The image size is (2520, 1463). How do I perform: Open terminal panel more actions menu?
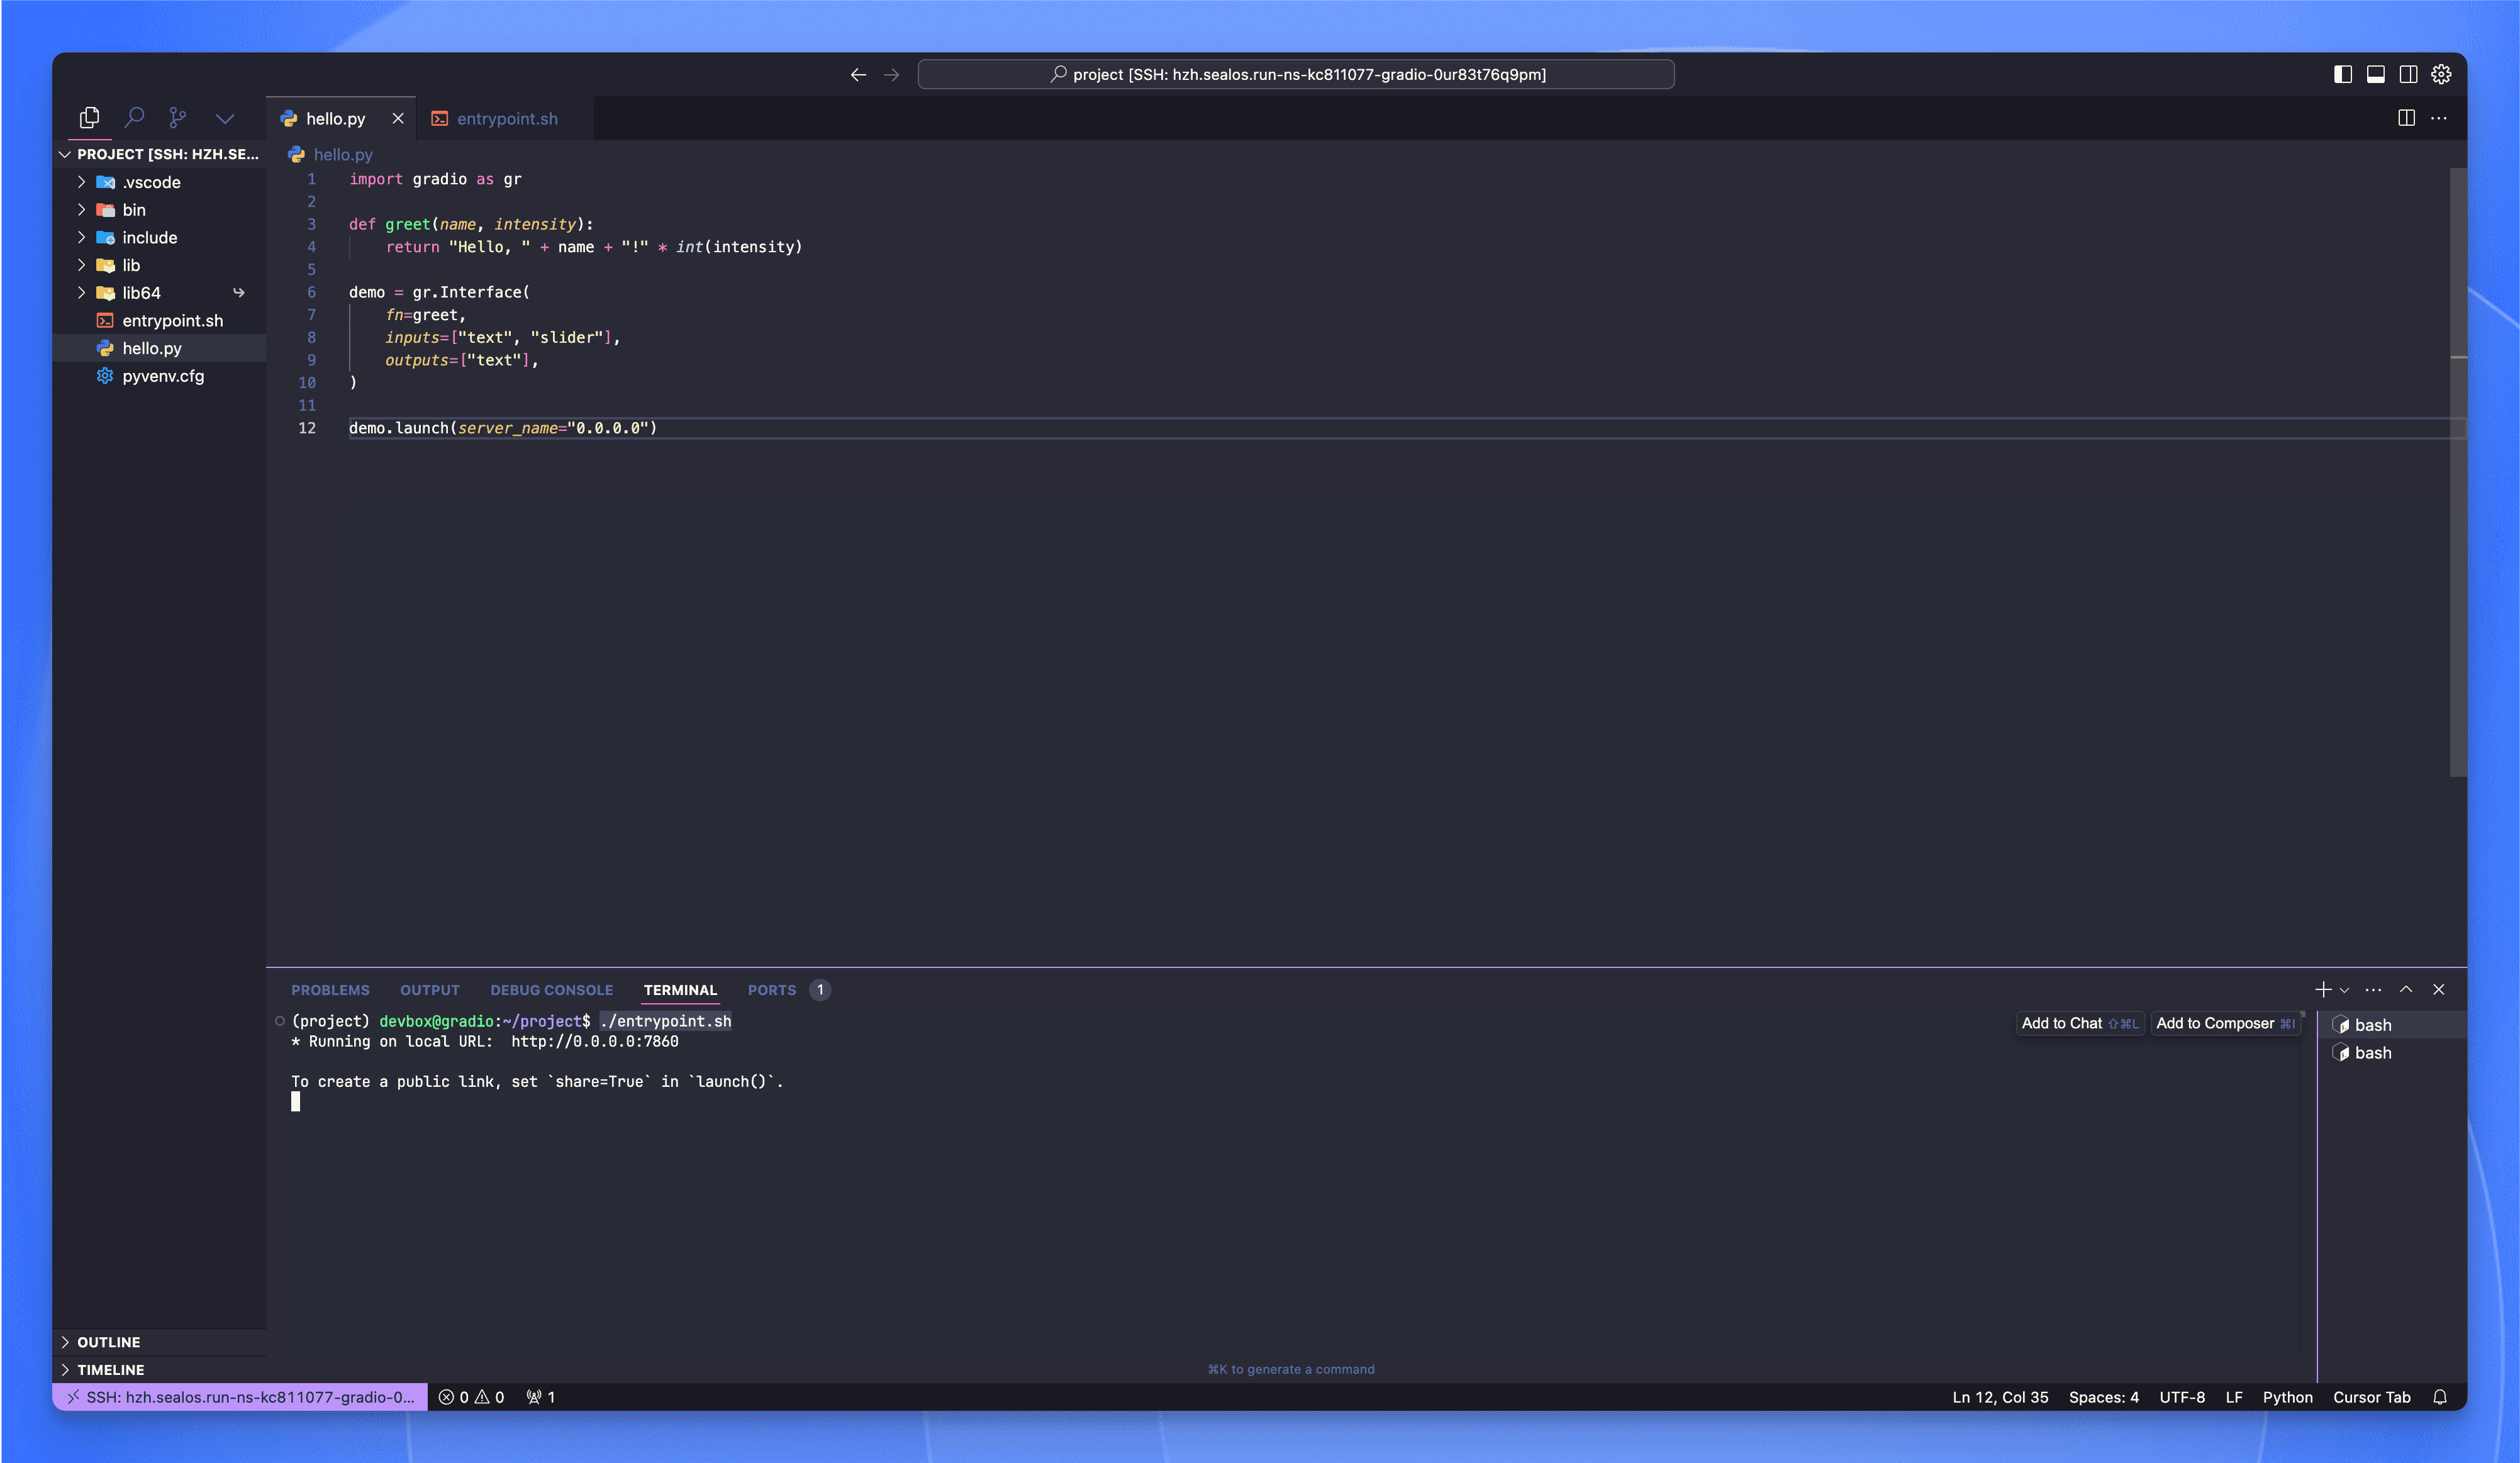click(2373, 990)
